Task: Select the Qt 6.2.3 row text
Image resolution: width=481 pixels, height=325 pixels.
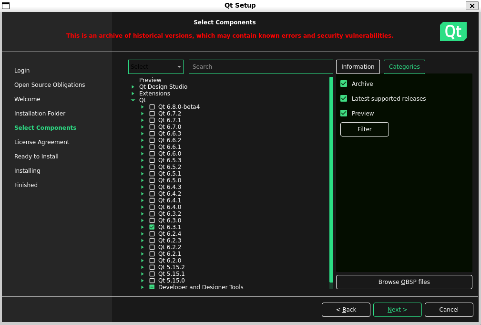Action: coord(170,241)
